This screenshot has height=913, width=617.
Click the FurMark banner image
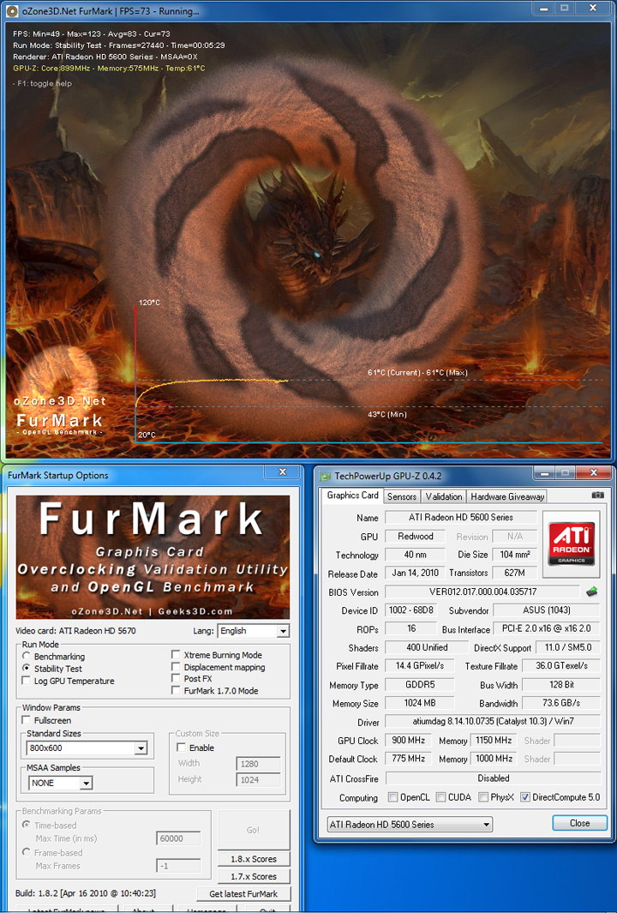(x=153, y=557)
